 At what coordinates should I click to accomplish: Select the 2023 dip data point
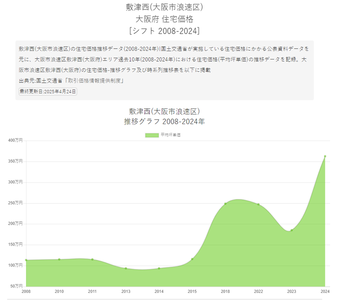(292, 230)
